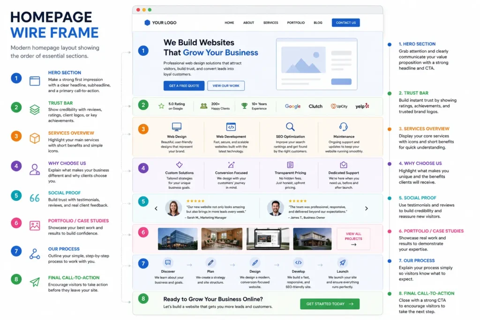Click 'We Build Websites' hero headline

click(199, 43)
